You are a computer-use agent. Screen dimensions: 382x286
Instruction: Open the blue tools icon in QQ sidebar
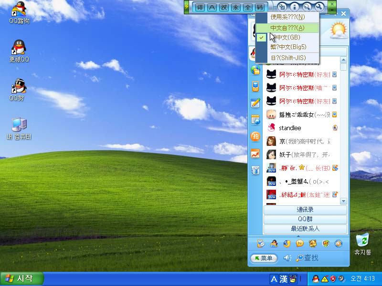point(255,170)
